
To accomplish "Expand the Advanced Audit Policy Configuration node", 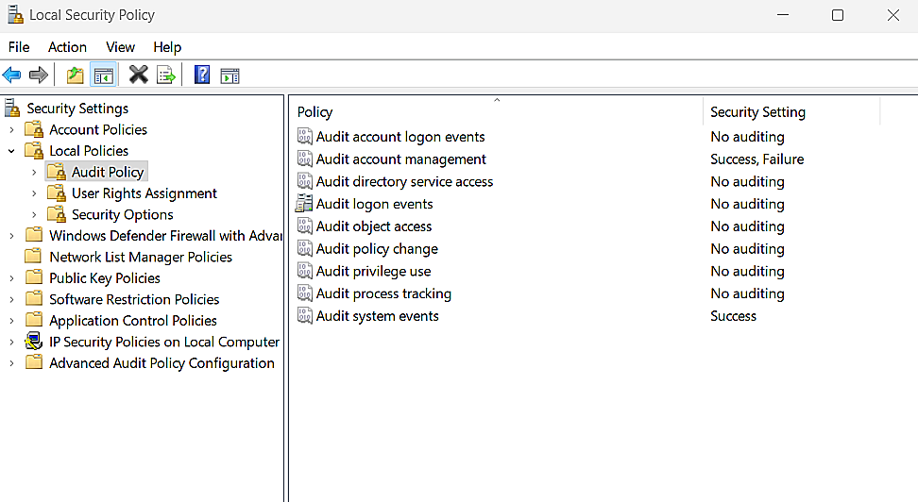I will pos(11,363).
